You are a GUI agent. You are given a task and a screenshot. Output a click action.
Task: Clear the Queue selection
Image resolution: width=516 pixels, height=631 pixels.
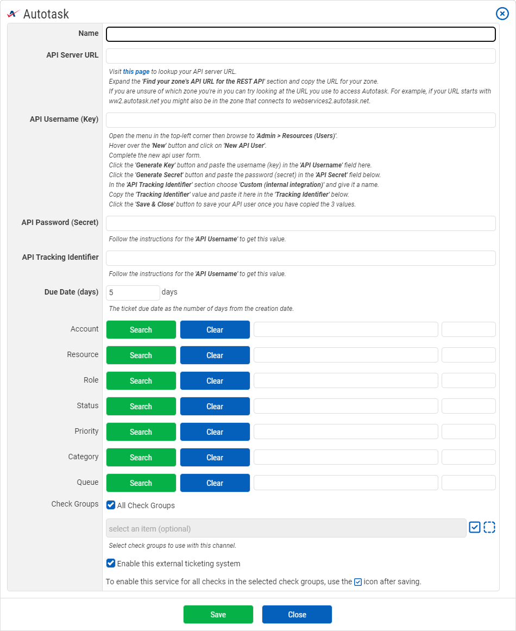pos(215,483)
